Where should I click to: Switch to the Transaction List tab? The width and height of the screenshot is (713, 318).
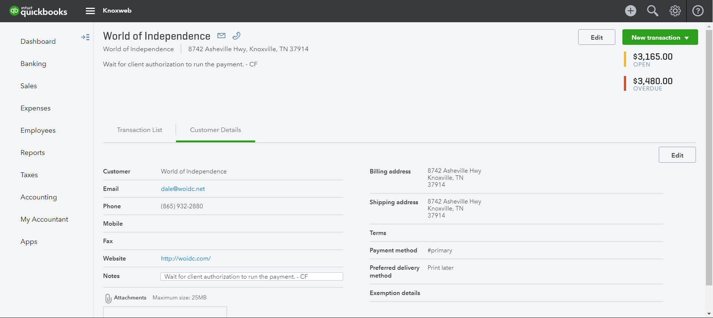tap(139, 130)
